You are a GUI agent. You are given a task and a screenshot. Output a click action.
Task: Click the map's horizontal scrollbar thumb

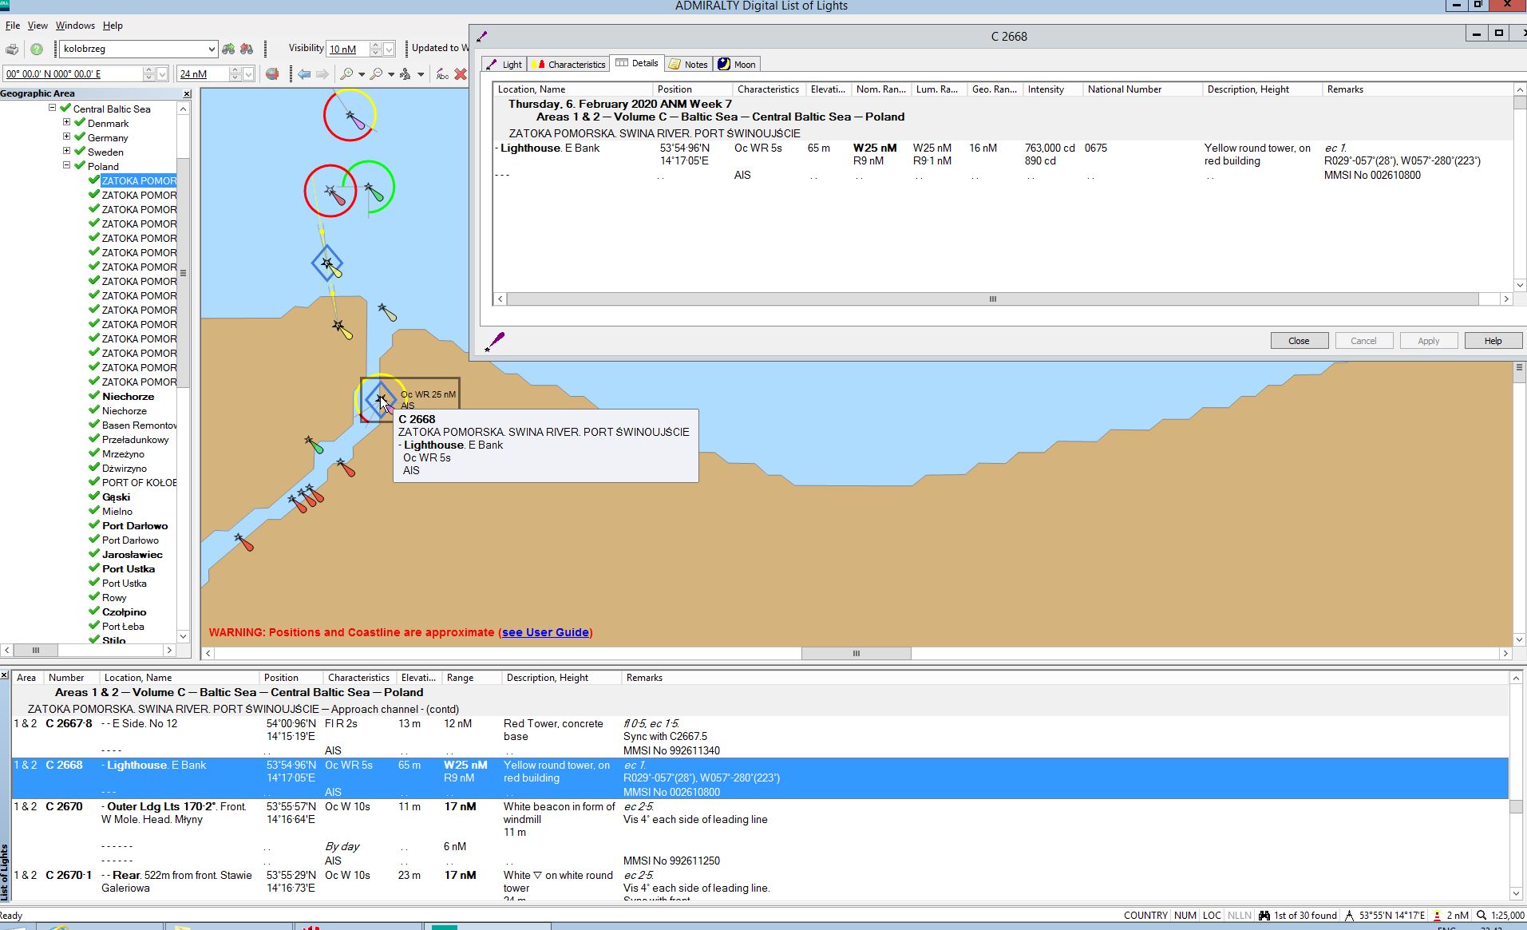(856, 654)
